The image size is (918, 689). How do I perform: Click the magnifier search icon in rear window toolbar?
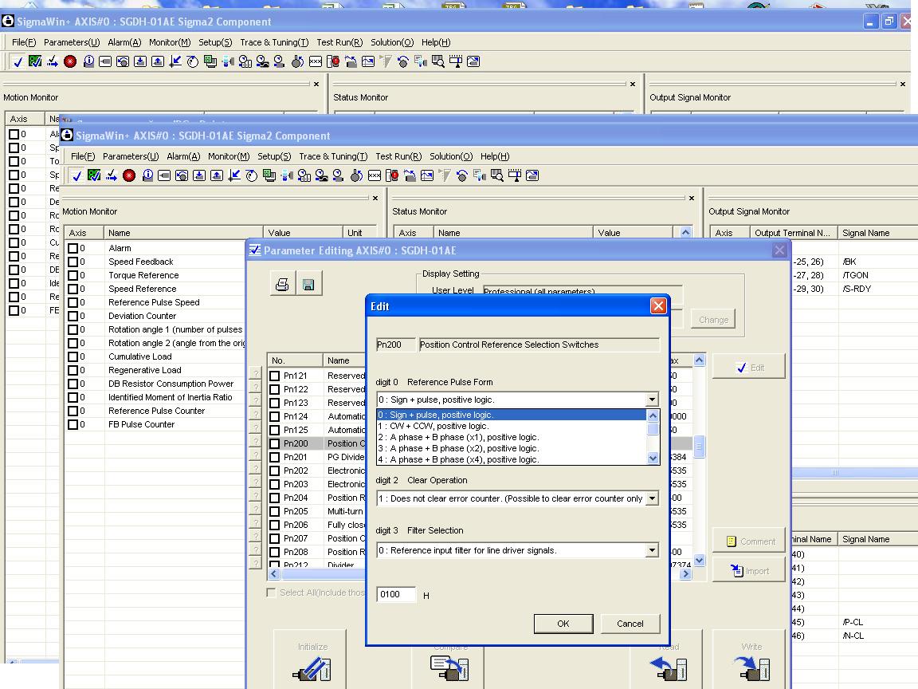[438, 61]
